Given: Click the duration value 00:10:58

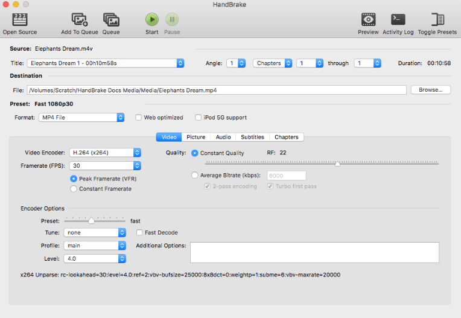Looking at the screenshot, I should pyautogui.click(x=439, y=63).
